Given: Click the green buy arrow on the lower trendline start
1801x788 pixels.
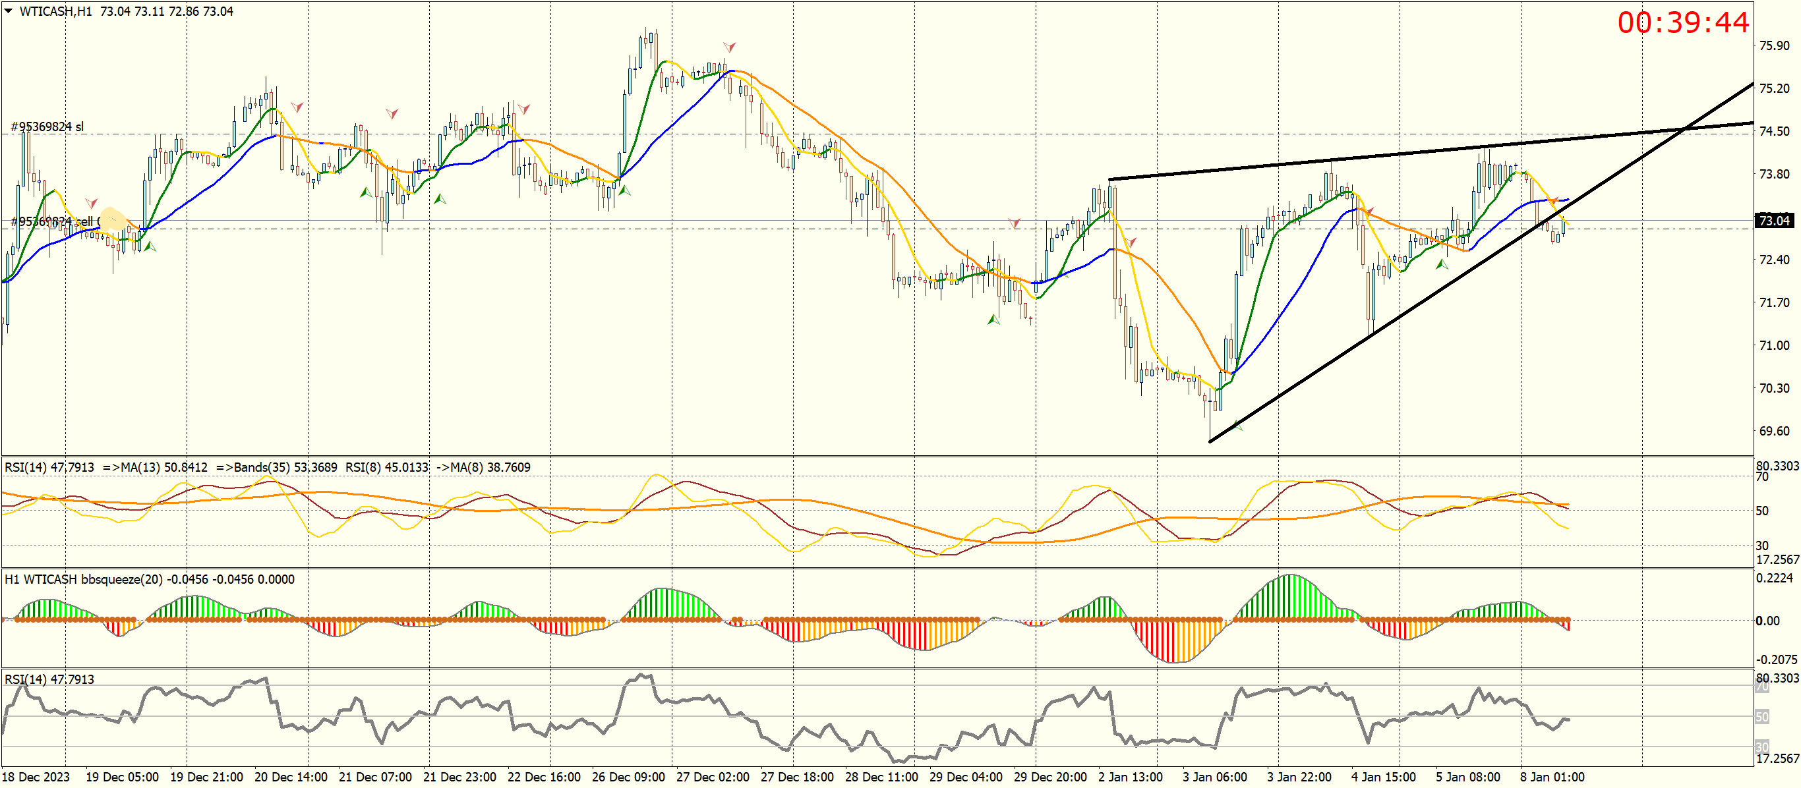Looking at the screenshot, I should (1237, 425).
